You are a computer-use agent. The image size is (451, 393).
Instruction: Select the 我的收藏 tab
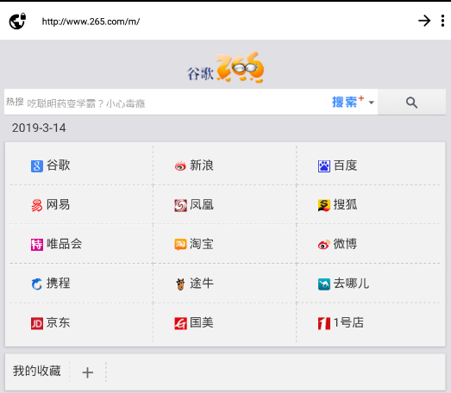37,371
